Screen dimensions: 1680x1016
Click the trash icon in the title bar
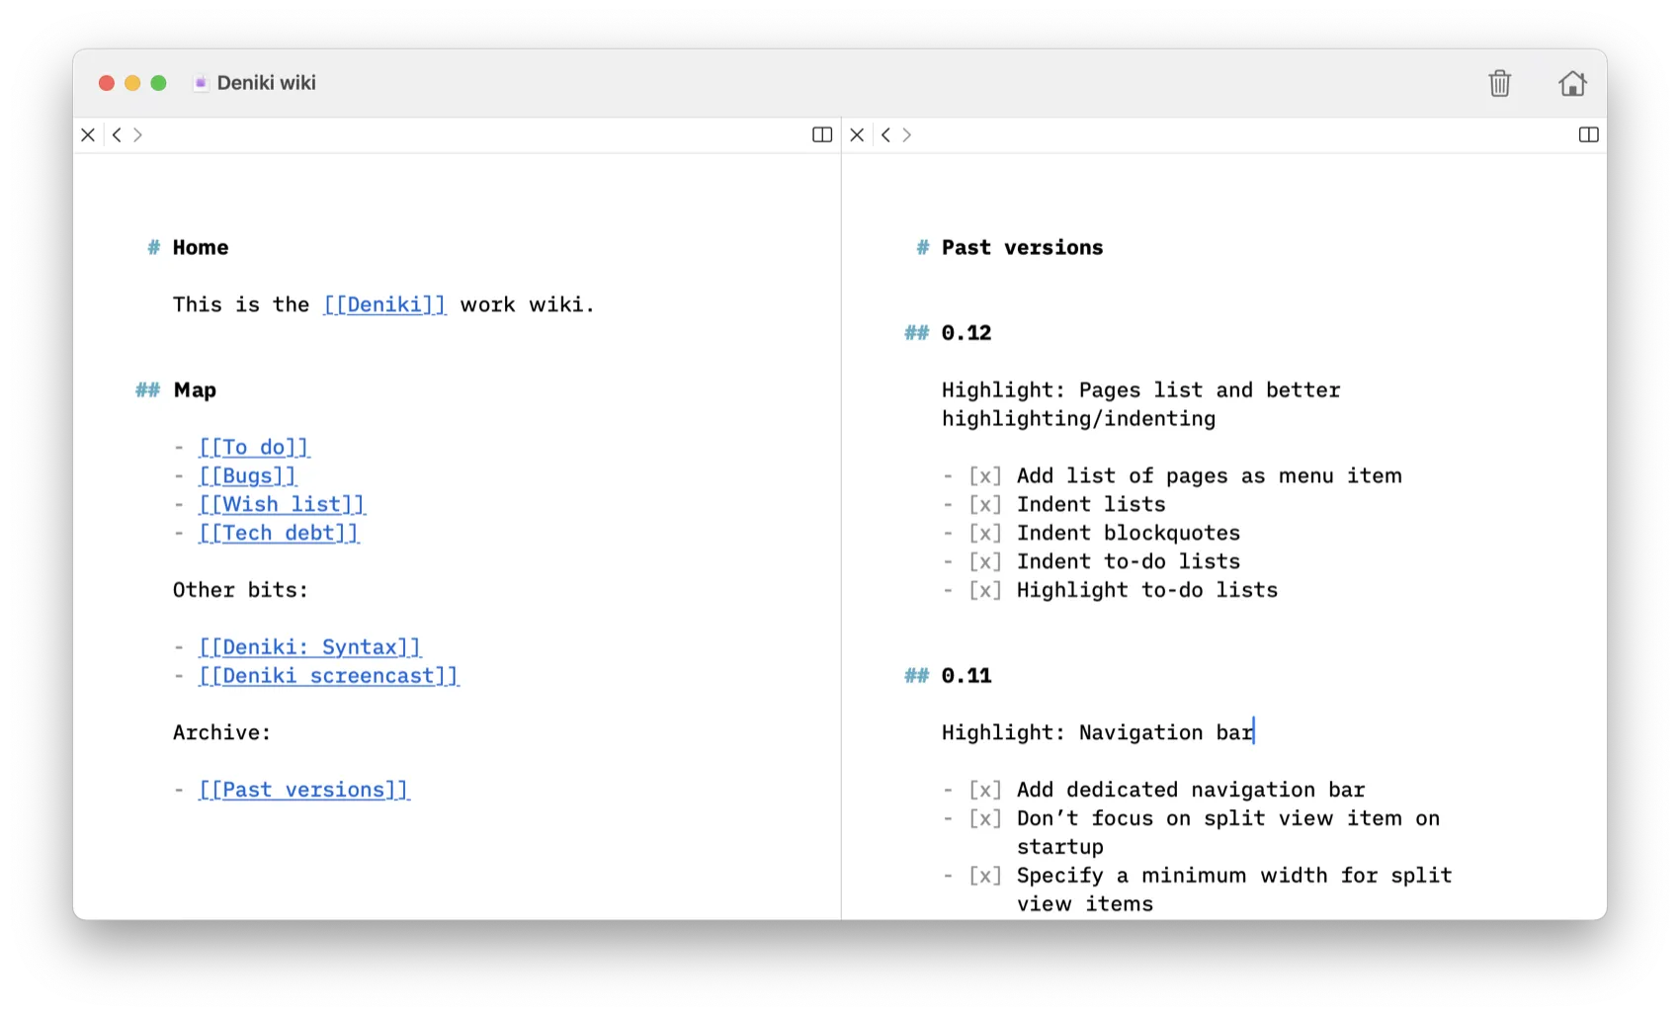tap(1499, 83)
